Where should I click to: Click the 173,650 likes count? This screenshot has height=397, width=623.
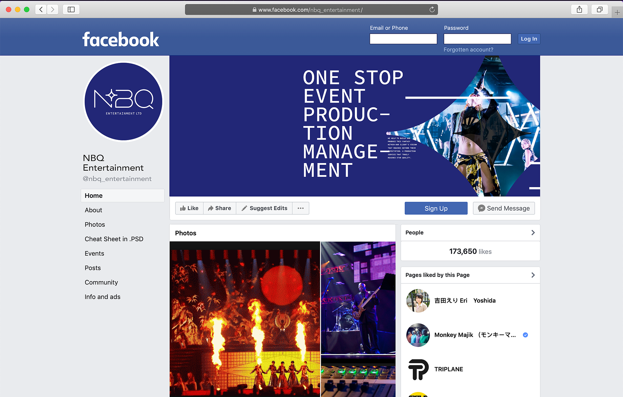pos(470,251)
